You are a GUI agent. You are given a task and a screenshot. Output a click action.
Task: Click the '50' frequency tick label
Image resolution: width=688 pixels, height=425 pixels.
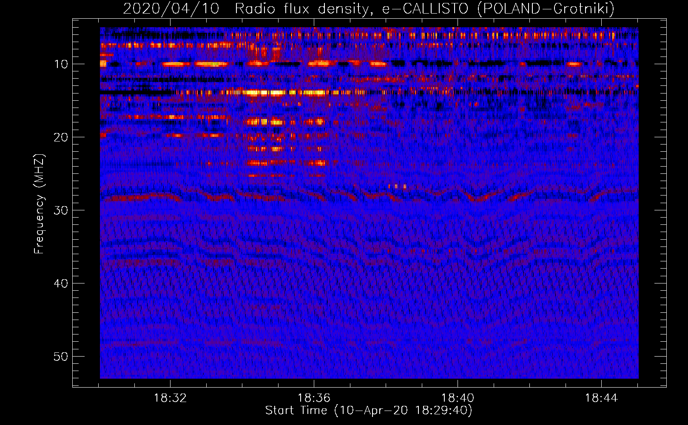(61, 357)
